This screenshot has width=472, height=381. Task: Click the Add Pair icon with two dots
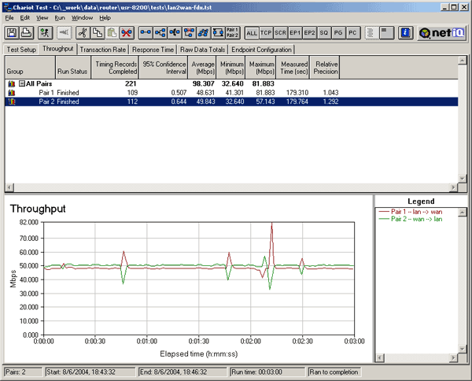coord(146,32)
